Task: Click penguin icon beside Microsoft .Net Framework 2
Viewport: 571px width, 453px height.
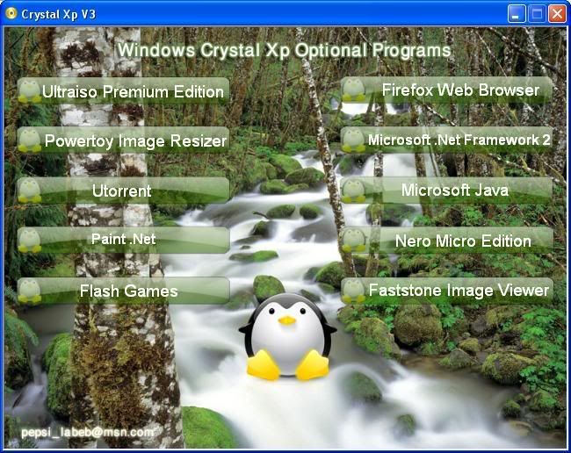Action: pyautogui.click(x=353, y=140)
